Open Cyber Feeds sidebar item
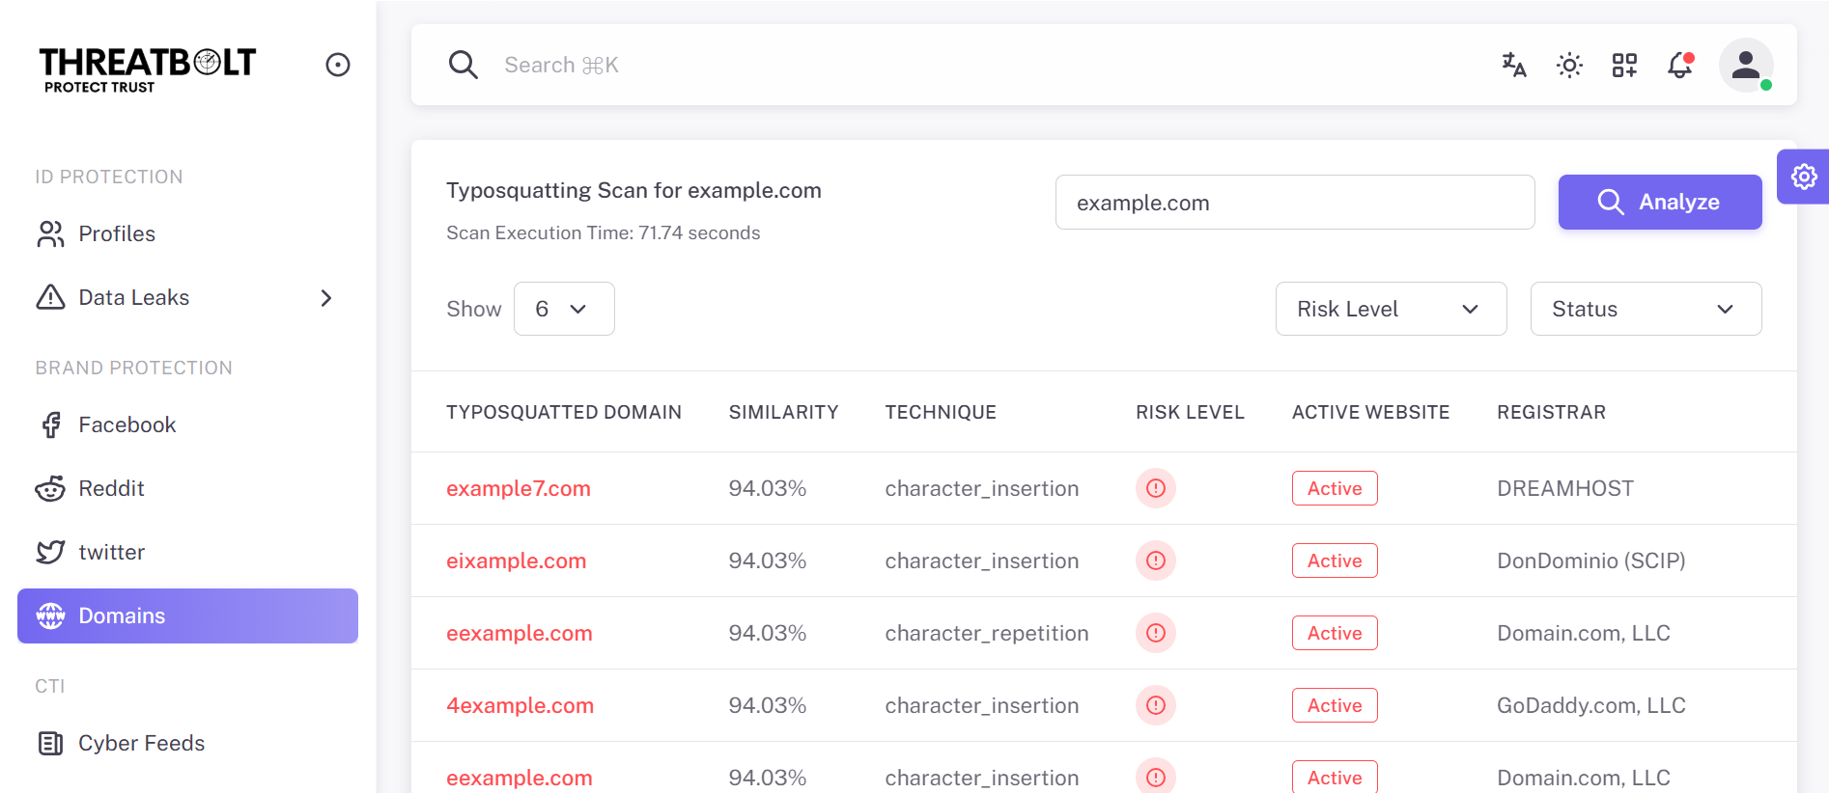Image resolution: width=1829 pixels, height=793 pixels. (x=141, y=743)
